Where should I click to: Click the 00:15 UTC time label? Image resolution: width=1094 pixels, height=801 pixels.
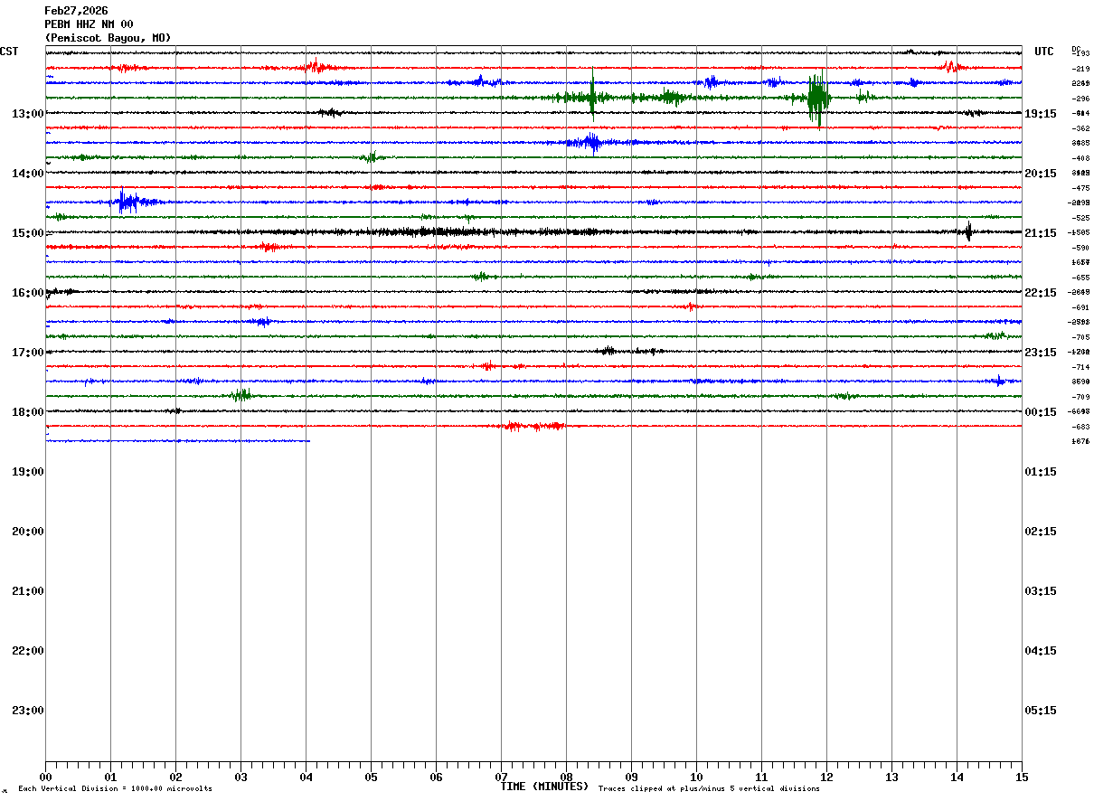(1041, 412)
